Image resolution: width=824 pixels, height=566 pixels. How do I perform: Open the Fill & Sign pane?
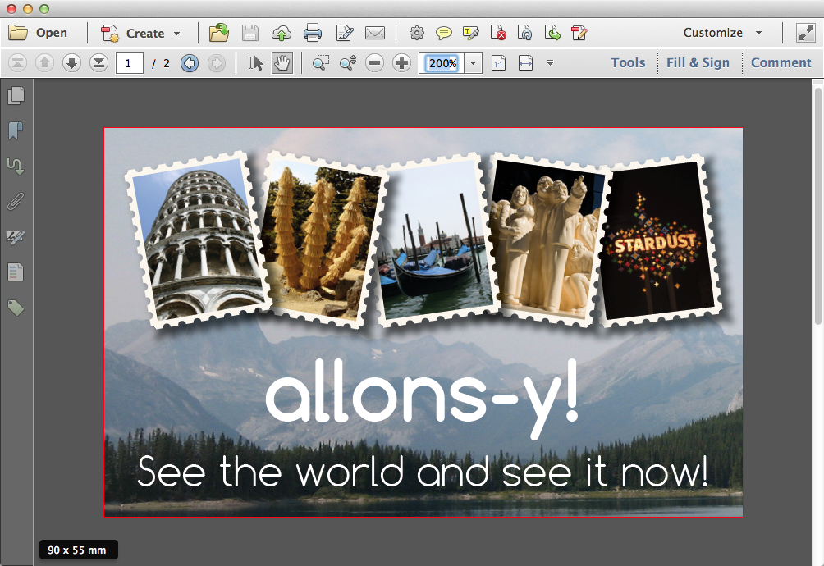pos(698,63)
